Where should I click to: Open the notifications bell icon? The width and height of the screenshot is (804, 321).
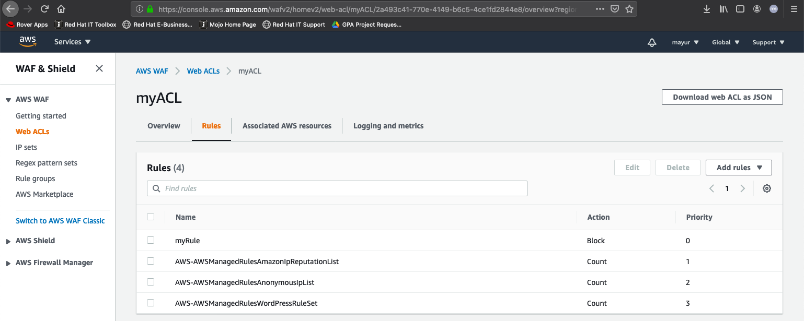(x=651, y=42)
